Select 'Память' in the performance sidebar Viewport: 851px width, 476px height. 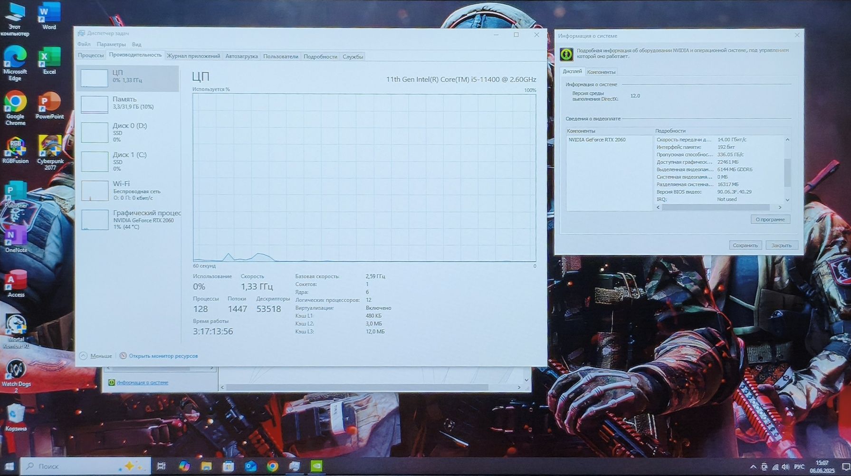coord(128,103)
